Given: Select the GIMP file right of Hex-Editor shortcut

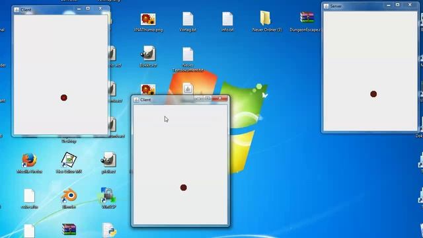Looking at the screenshot, I should click(x=108, y=160).
